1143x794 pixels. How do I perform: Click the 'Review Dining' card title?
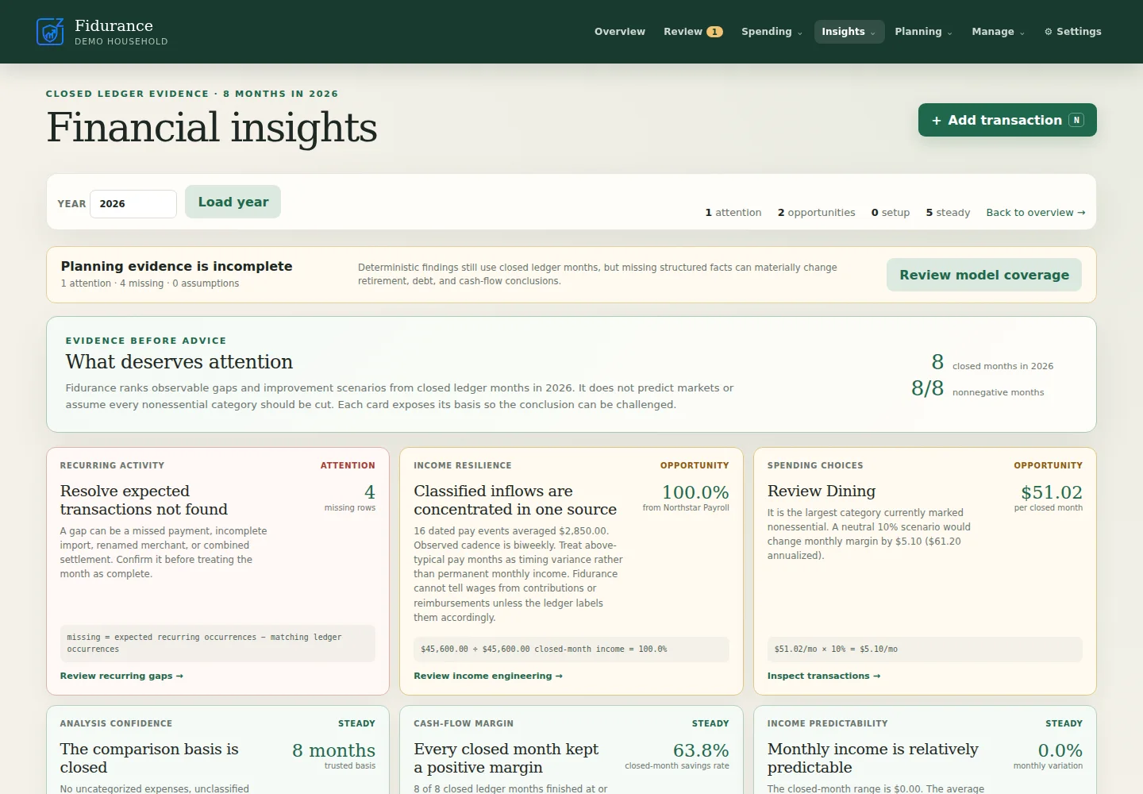point(822,491)
